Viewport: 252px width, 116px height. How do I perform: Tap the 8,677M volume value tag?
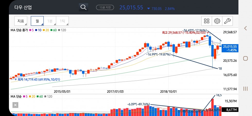pos(230,110)
